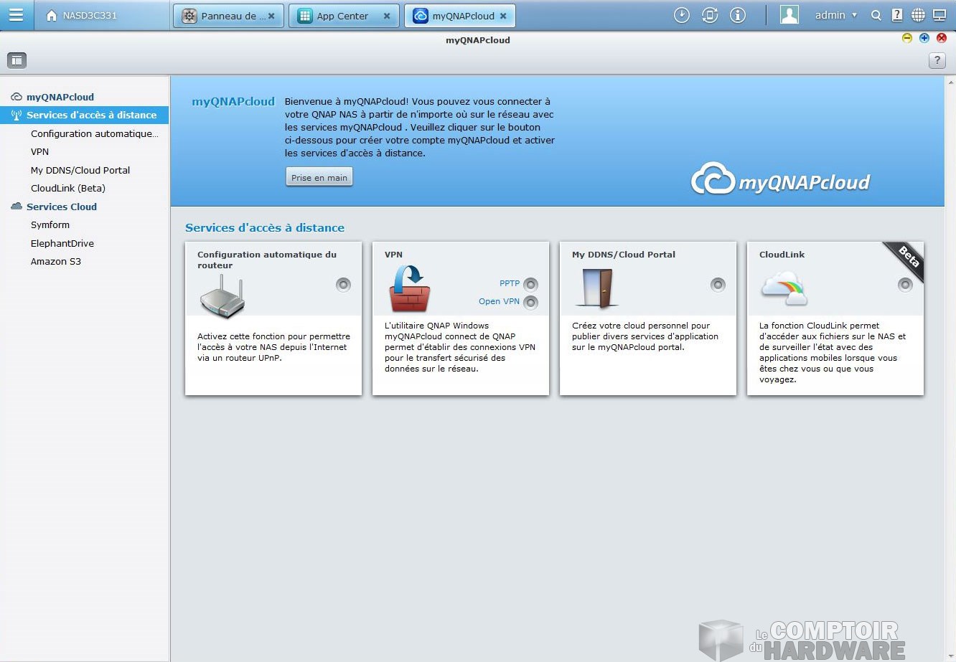Open the desktop monitor dashboard icon
The height and width of the screenshot is (662, 956).
click(939, 15)
